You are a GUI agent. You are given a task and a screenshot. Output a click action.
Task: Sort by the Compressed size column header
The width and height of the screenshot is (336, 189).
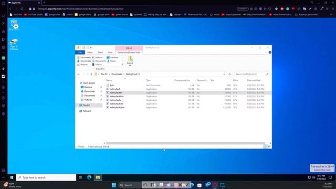coord(182,80)
